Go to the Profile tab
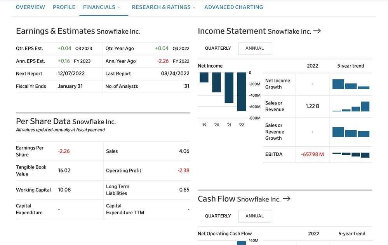 64,7
